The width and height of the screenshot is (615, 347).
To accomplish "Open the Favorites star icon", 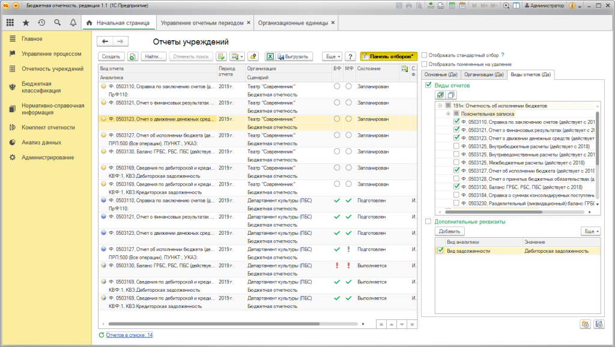I will (25, 23).
